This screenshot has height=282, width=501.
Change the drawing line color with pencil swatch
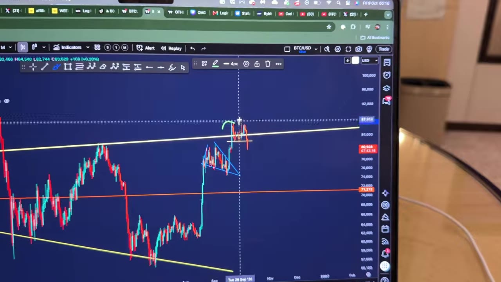click(215, 64)
